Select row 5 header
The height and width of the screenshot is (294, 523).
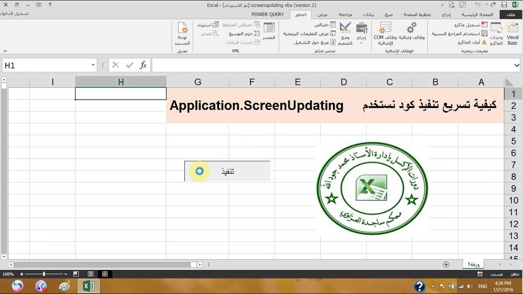[513, 141]
